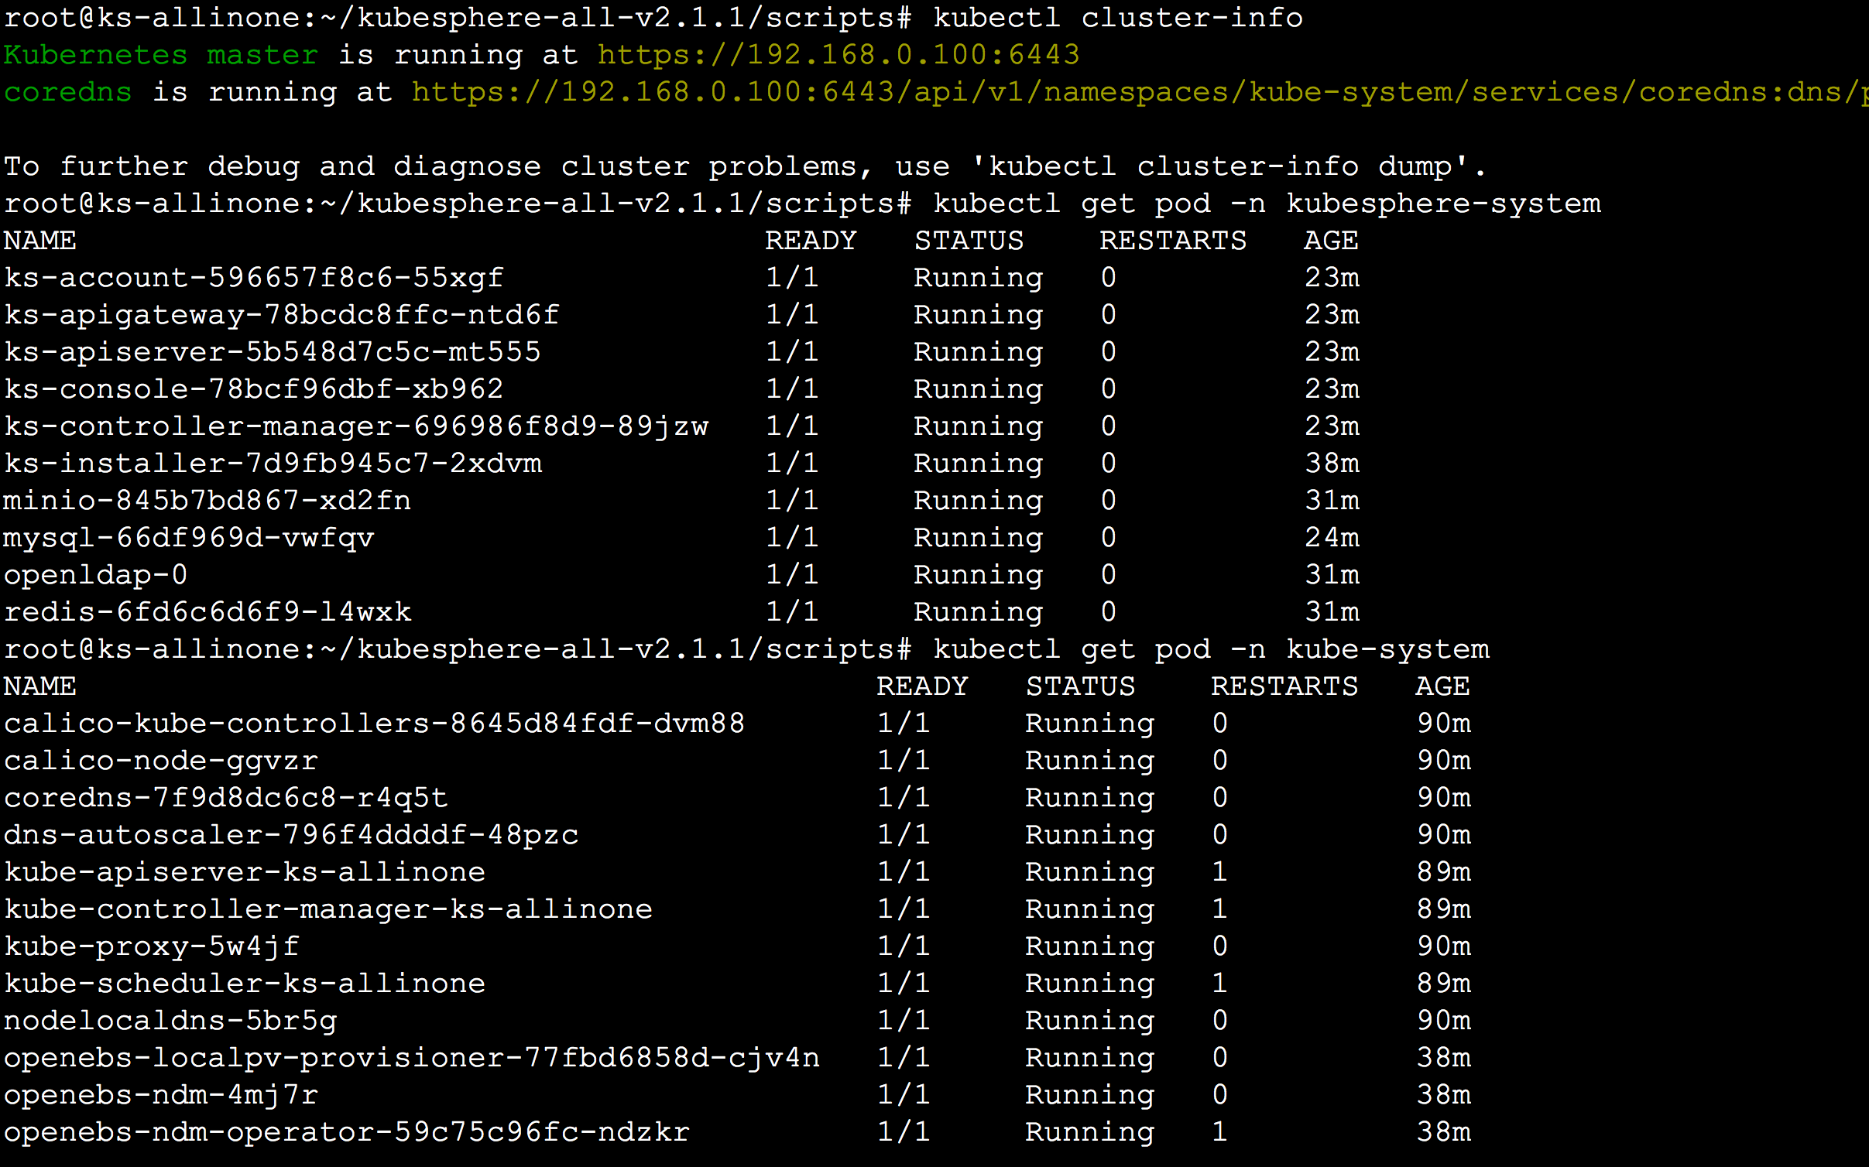This screenshot has height=1167, width=1869.
Task: Click the coredns-7f9d8dc6c8-r4q5t pod name
Action: [x=226, y=798]
